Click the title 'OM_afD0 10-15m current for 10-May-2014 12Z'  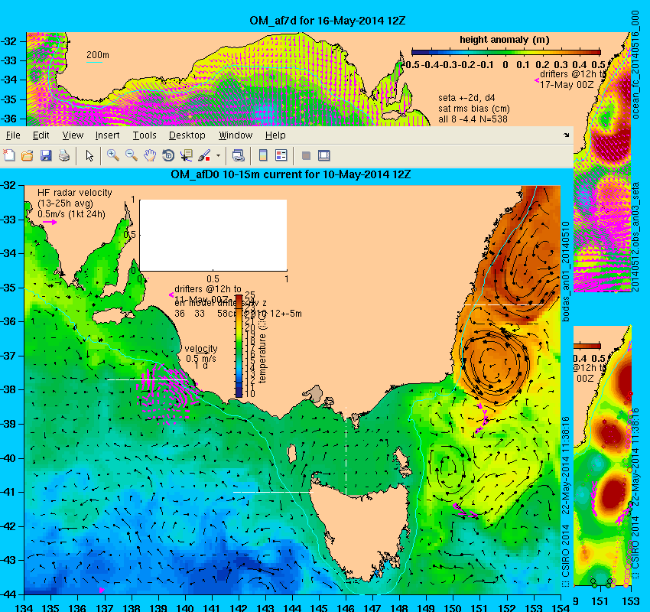pos(291,174)
